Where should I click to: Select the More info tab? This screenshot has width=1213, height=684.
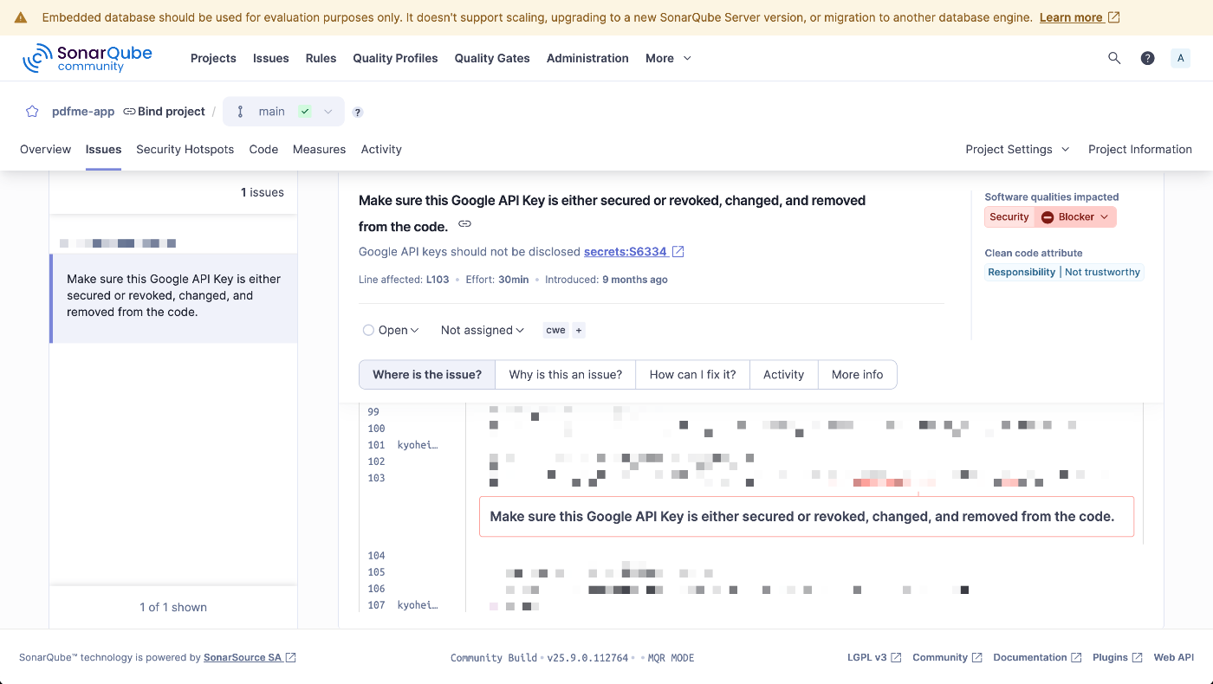[858, 374]
